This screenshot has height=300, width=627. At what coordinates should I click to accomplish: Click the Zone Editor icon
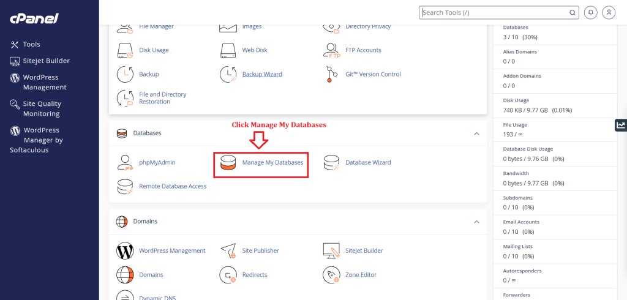[x=331, y=275]
